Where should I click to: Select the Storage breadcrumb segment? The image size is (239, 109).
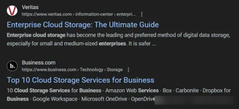(115, 70)
